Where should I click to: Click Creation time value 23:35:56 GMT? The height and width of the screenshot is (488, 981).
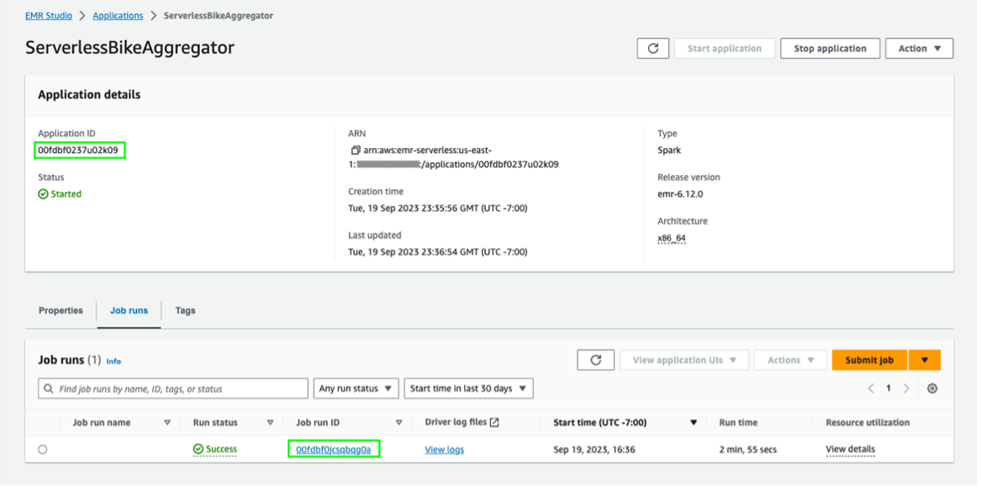coord(438,208)
